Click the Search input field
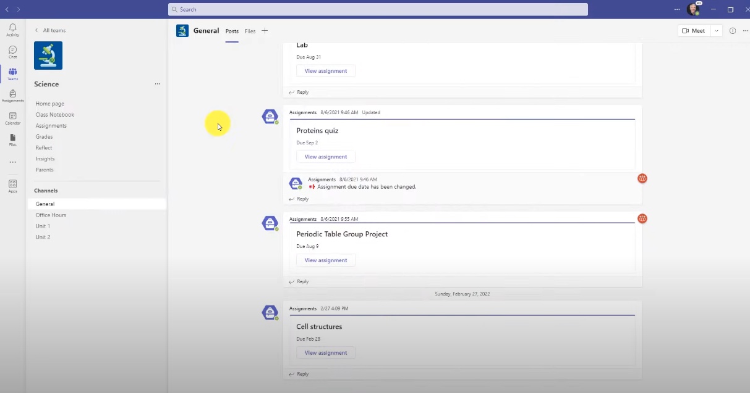 click(x=378, y=10)
